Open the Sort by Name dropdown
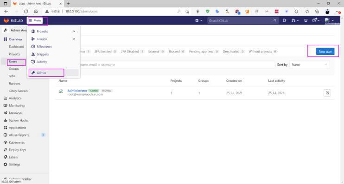The height and width of the screenshot is (184, 344). (309, 65)
